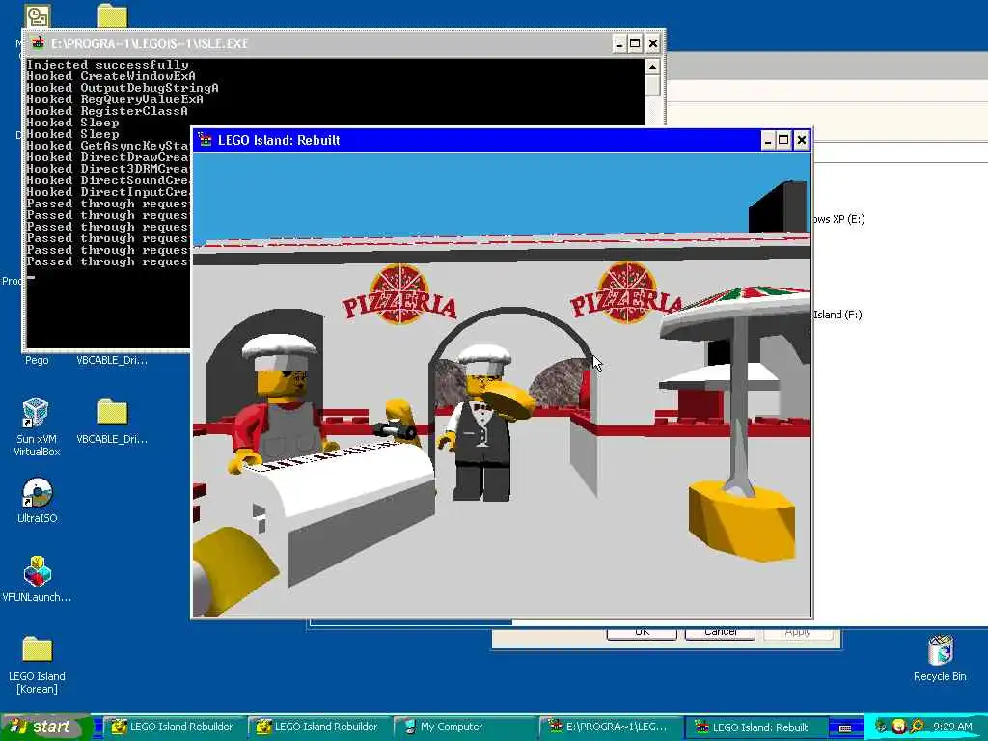The image size is (988, 741).
Task: Click the 'Hooked GetAsyncKeySta' console line
Action: 108,146
